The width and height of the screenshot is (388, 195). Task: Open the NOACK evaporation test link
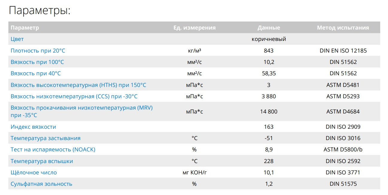pos(53,150)
